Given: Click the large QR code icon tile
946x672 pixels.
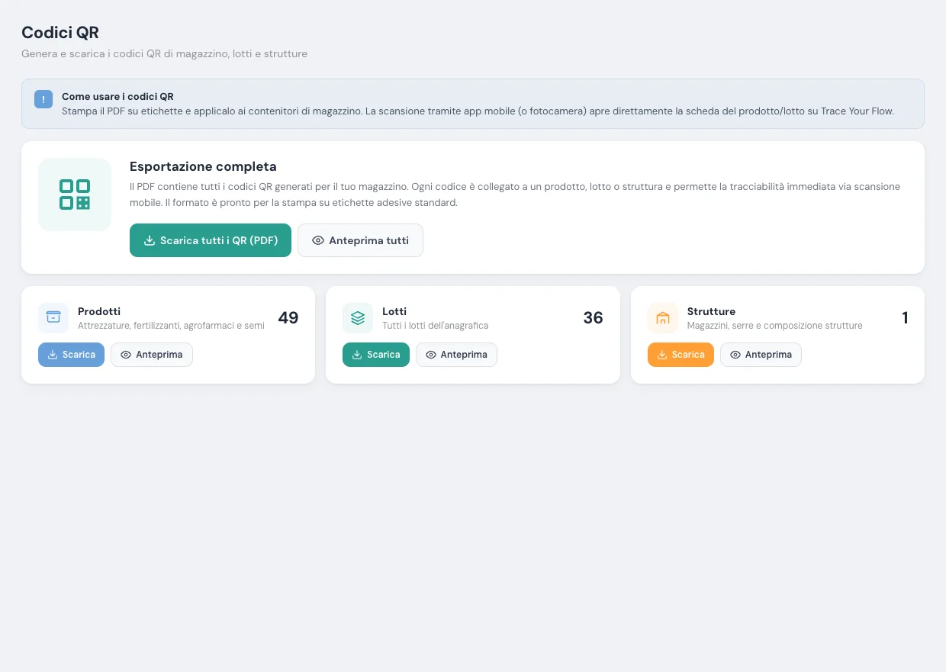Looking at the screenshot, I should tap(75, 195).
